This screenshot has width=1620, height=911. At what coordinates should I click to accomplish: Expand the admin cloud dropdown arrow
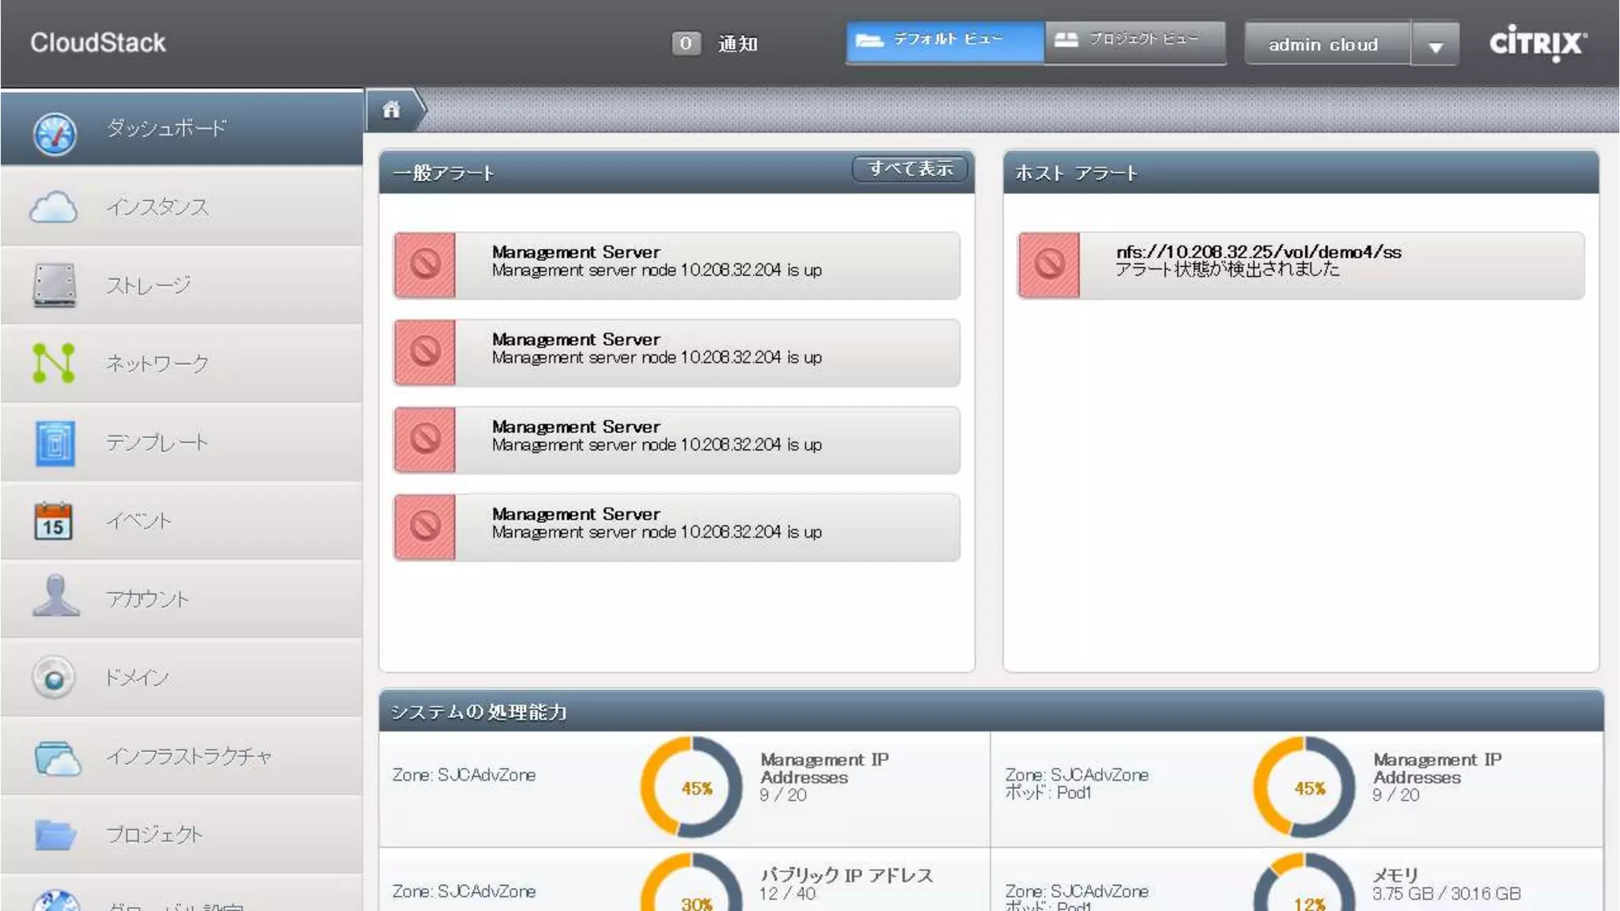coord(1435,46)
